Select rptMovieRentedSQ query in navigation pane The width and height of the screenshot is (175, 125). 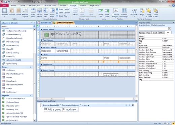[14, 60]
